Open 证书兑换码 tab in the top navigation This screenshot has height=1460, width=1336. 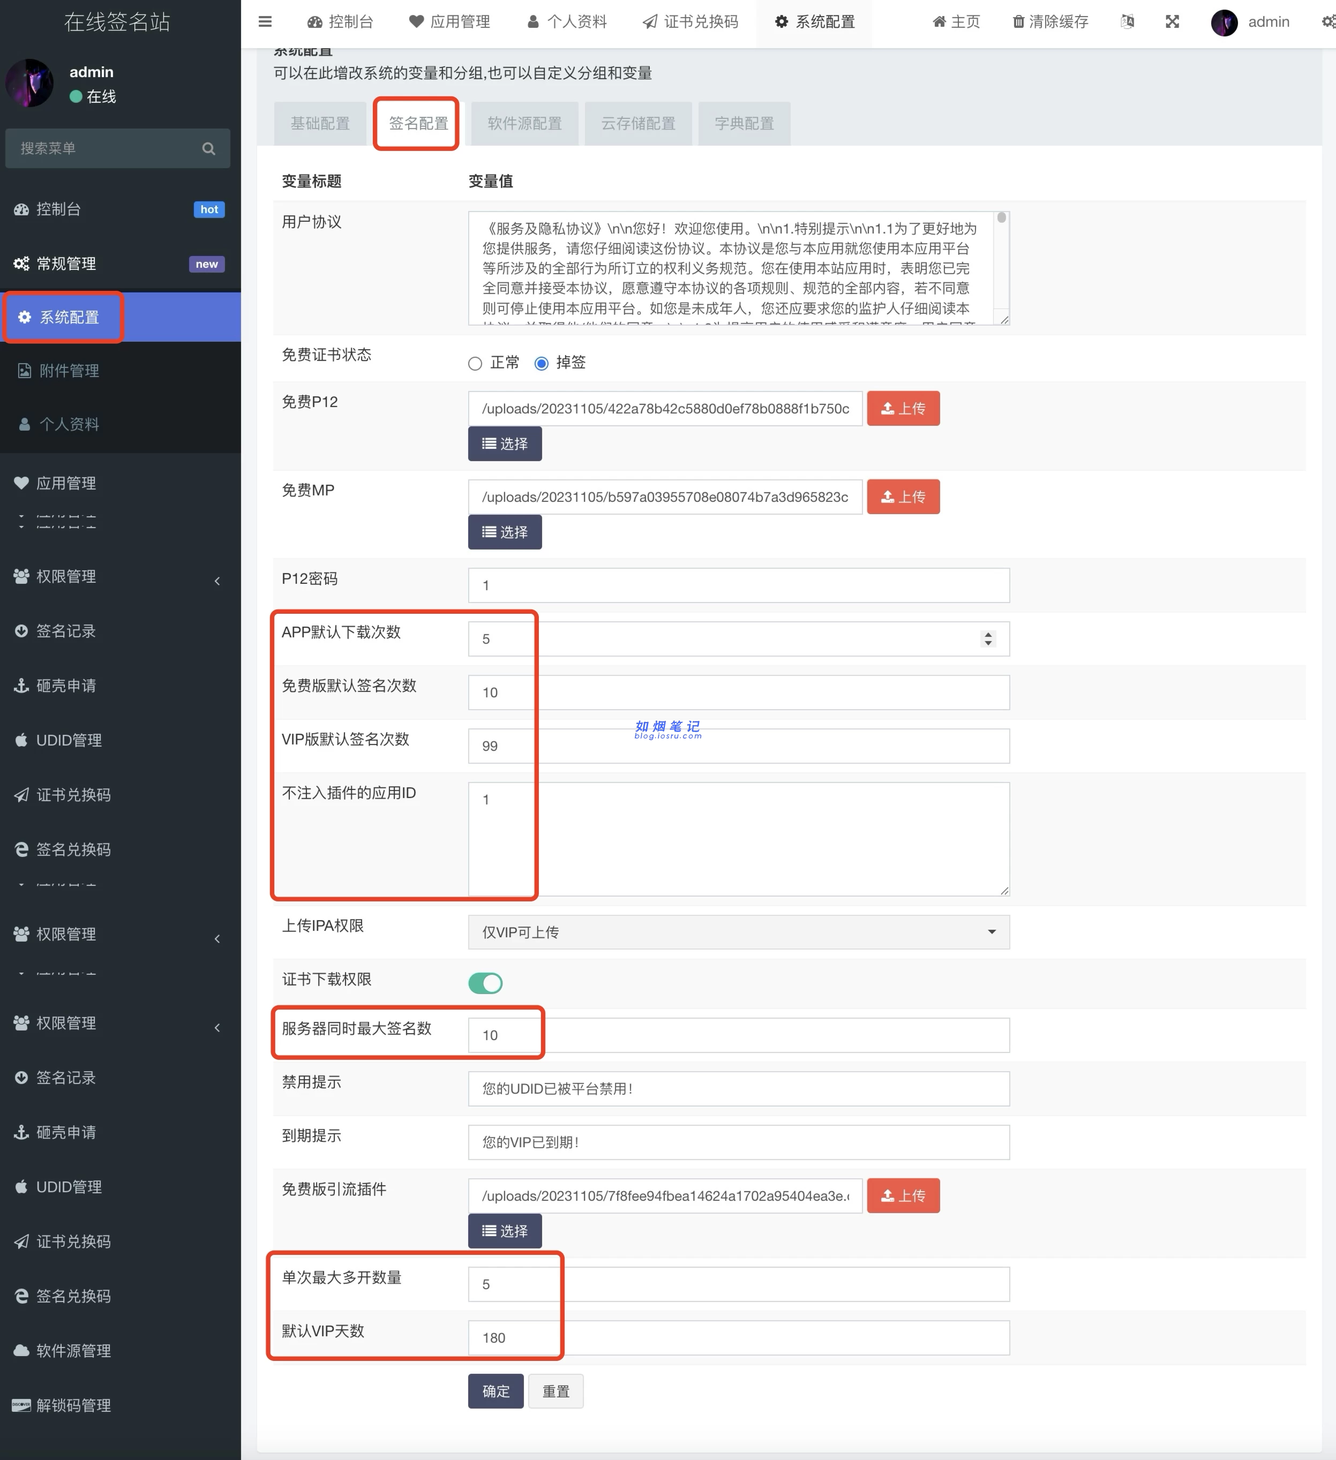(691, 22)
